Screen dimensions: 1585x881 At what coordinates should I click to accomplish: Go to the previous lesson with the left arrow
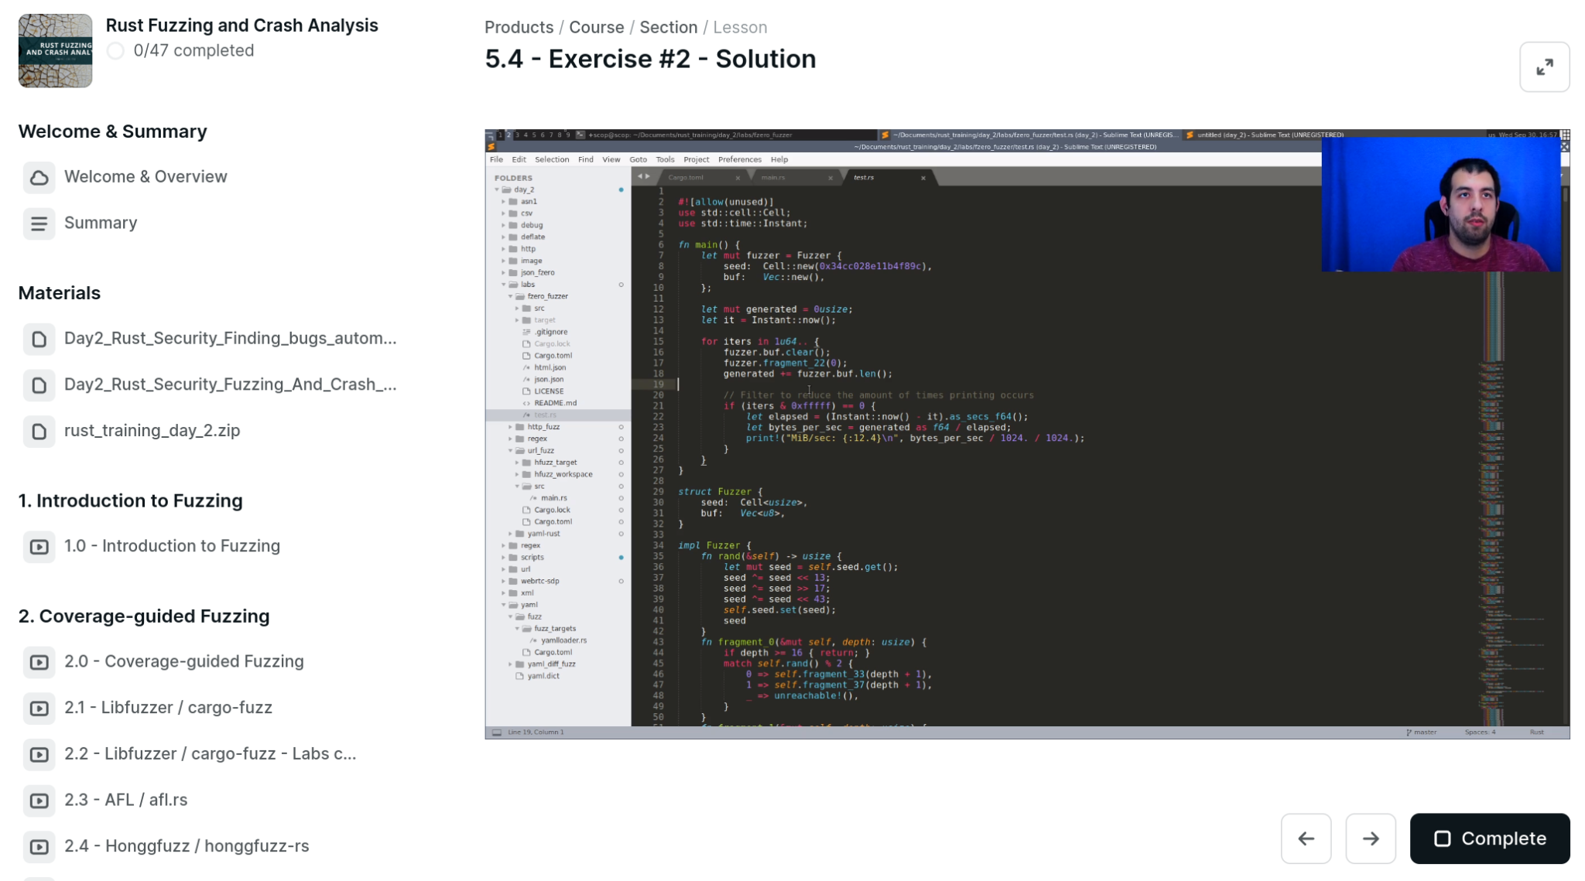[x=1306, y=838]
